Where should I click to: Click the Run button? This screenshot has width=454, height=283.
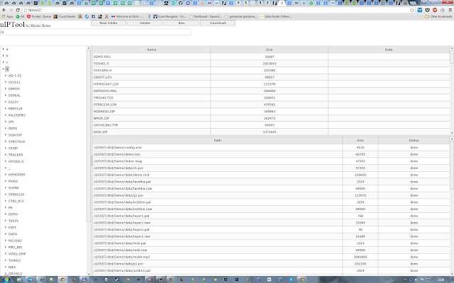click(x=182, y=23)
